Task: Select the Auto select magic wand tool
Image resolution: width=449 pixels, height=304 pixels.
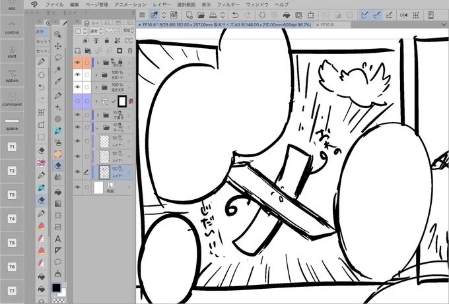Action: (x=57, y=69)
